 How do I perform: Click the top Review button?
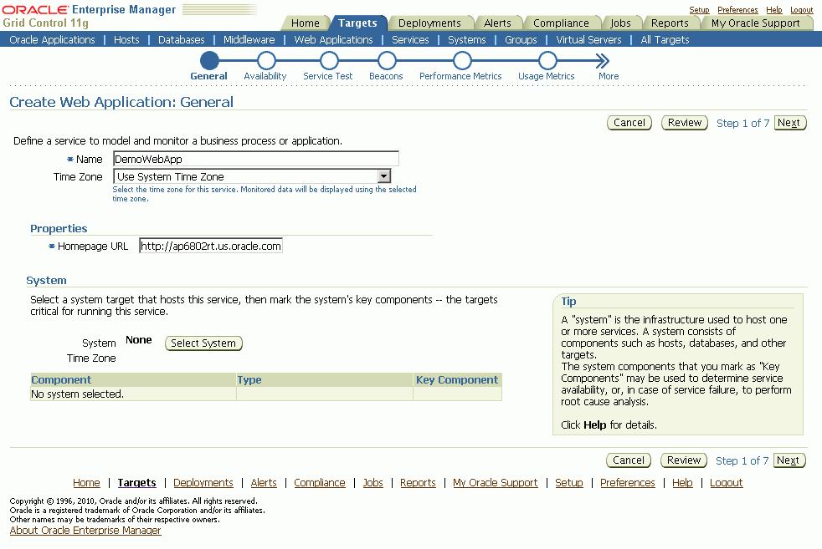click(685, 123)
